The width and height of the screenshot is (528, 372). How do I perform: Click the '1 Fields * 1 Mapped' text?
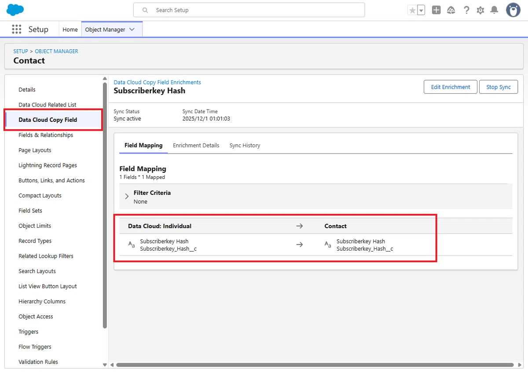142,177
